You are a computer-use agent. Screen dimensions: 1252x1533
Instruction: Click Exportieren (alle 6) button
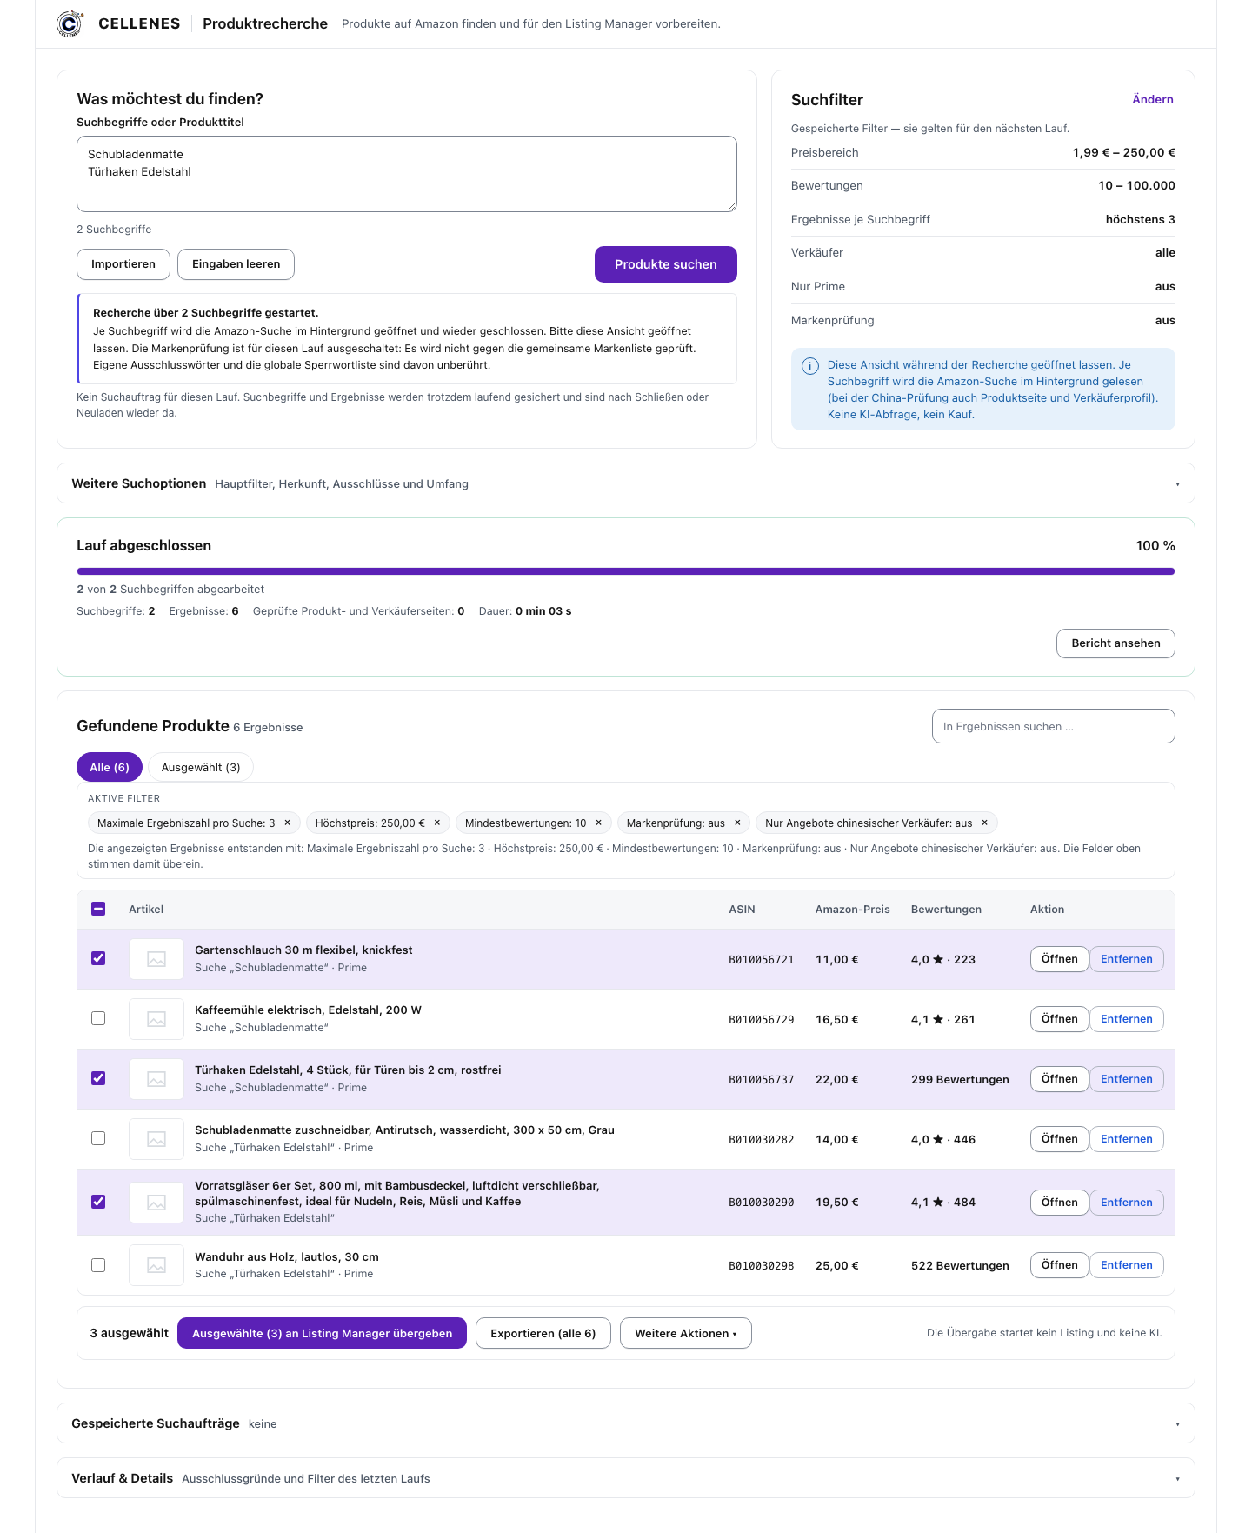(x=543, y=1333)
